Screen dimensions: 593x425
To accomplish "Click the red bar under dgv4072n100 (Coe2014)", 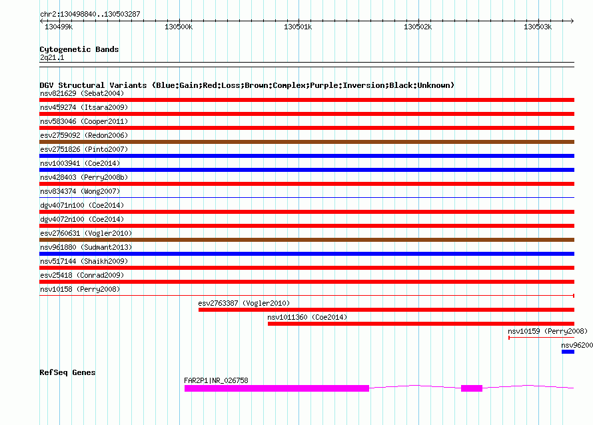I will (306, 226).
